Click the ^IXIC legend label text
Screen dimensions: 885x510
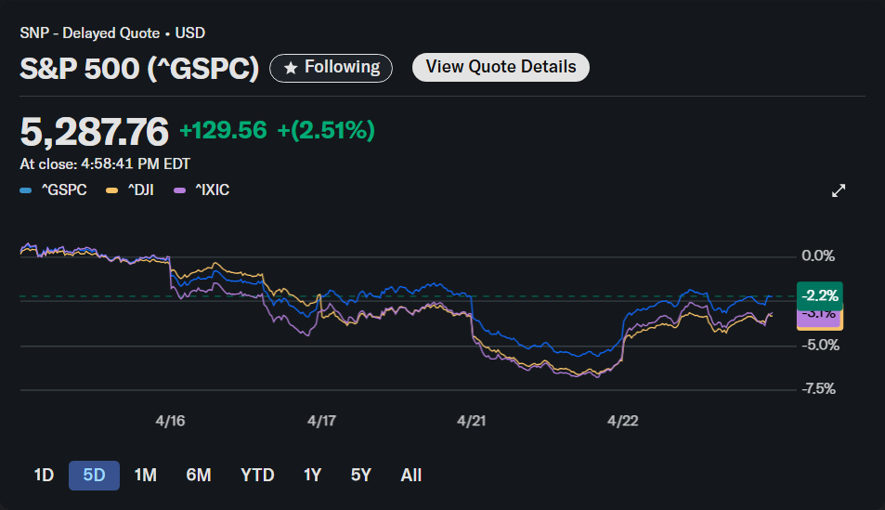pyautogui.click(x=213, y=190)
